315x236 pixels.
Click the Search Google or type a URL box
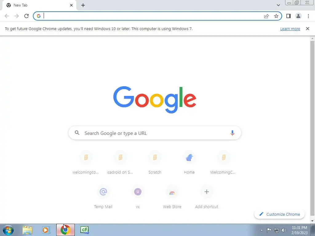pyautogui.click(x=155, y=133)
